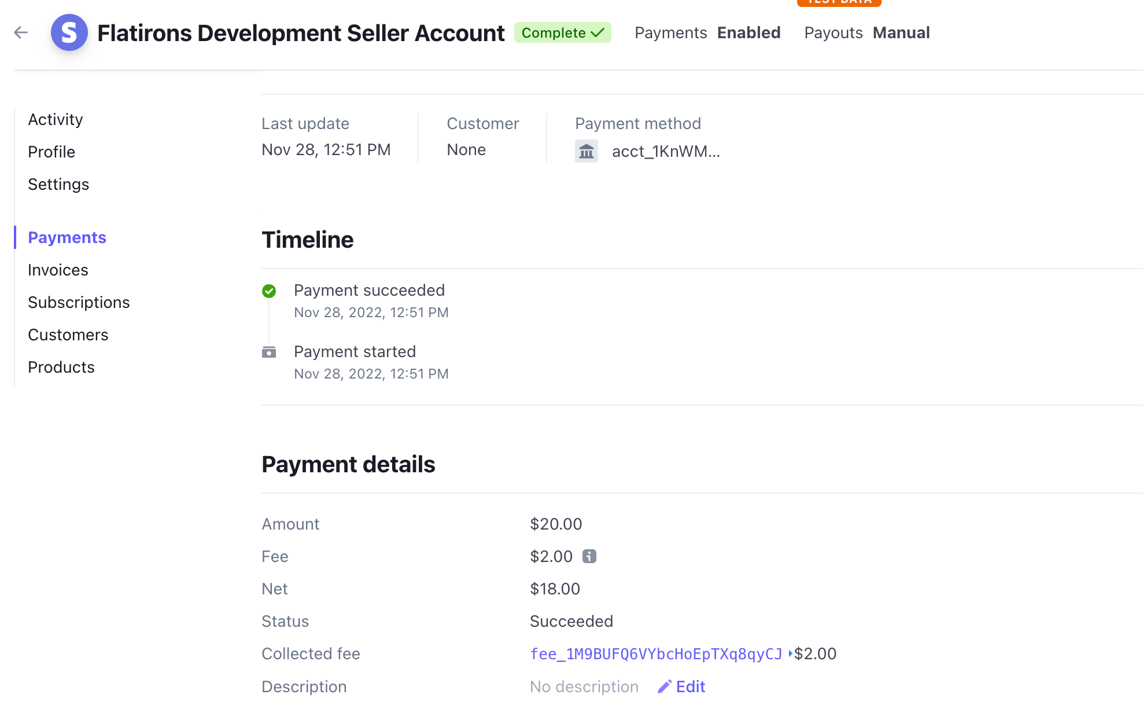Go back using the left arrow icon
This screenshot has height=720, width=1143.
click(x=21, y=32)
